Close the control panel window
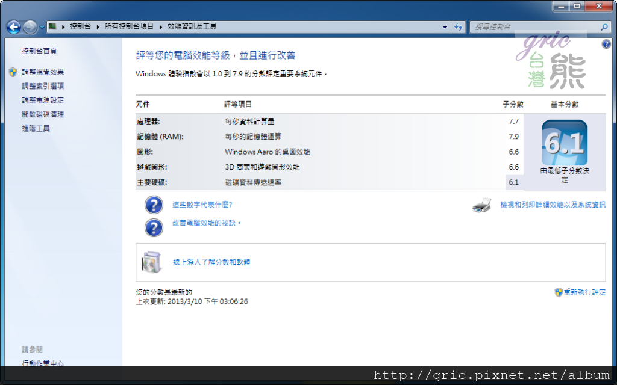617x385 pixels. [x=599, y=6]
